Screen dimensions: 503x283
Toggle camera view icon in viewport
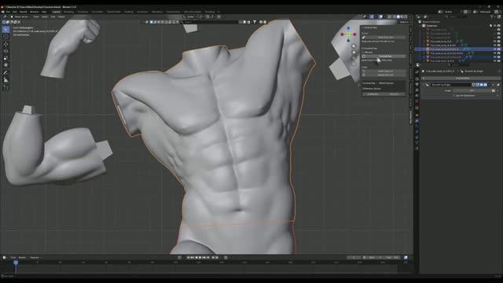click(x=354, y=57)
